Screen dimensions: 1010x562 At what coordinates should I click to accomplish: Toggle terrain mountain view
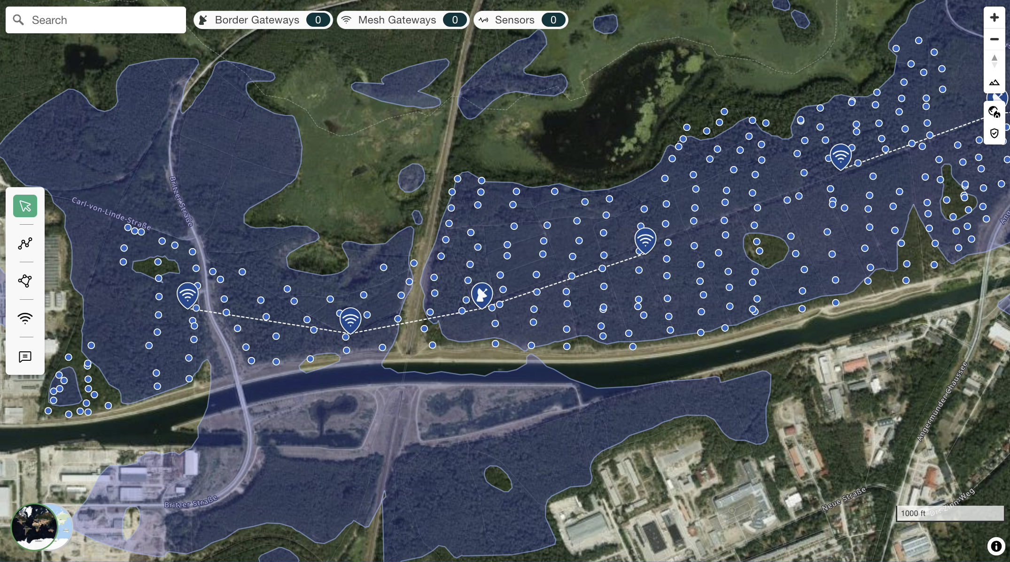click(x=994, y=83)
